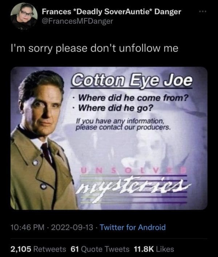This screenshot has width=218, height=257.
Task: Click the 'Where did he go?' line
Action: [x=116, y=108]
